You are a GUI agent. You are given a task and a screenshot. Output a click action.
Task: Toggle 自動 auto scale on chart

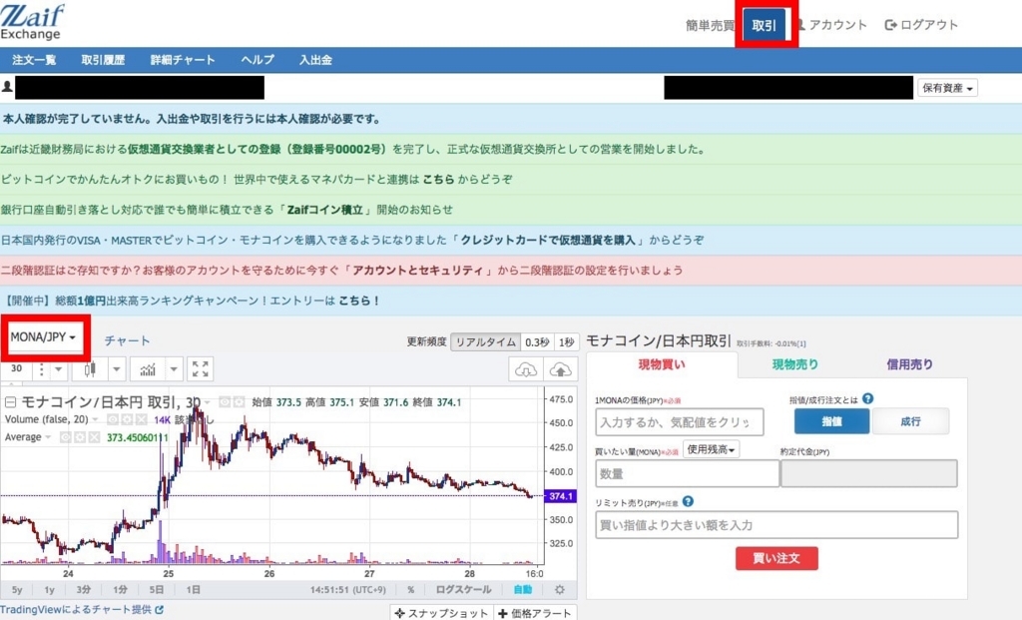(523, 589)
